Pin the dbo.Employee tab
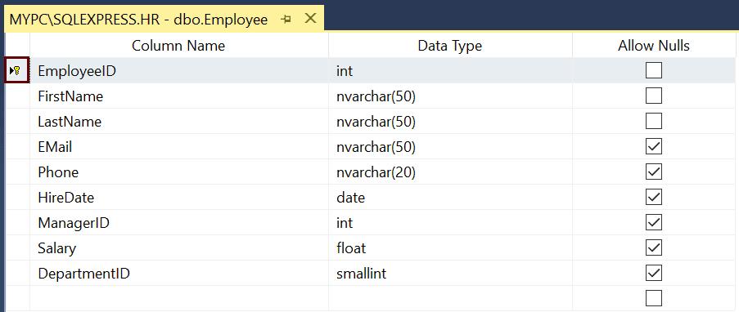Viewport: 739px width, 312px height. 286,20
